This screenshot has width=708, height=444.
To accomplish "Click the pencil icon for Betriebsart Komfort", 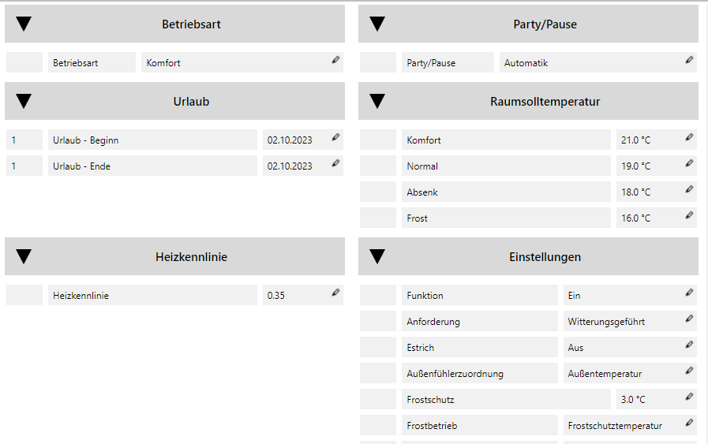I will (335, 60).
